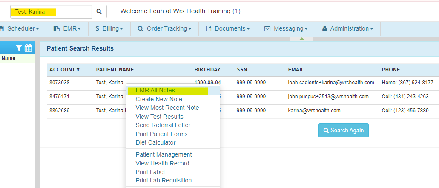Open the Messaging menu
The height and width of the screenshot is (188, 439).
point(286,28)
